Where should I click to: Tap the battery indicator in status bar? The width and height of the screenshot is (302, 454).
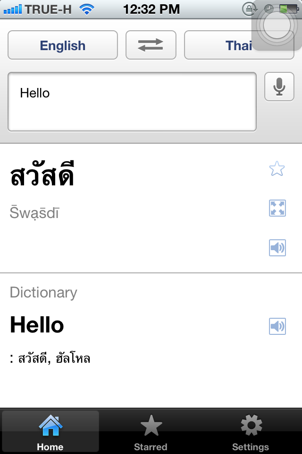(x=289, y=9)
